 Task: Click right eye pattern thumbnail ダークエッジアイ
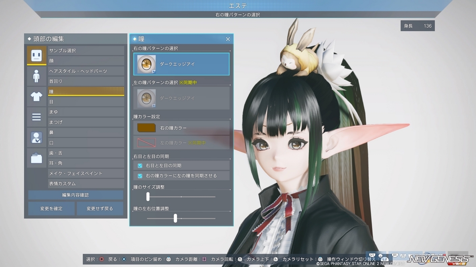pos(147,64)
